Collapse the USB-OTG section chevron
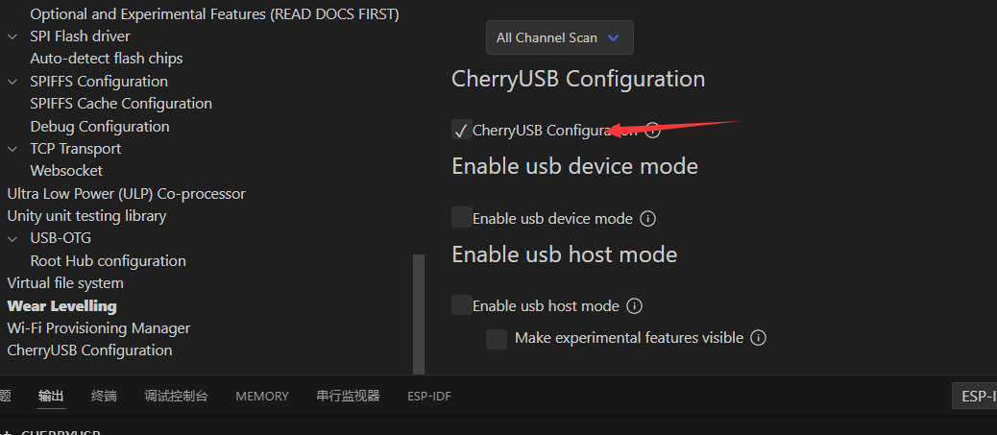Viewport: 997px width, 435px height. 12,238
